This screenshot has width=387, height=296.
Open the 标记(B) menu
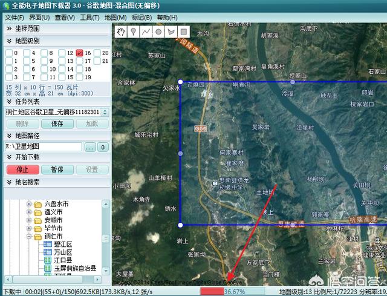141,18
